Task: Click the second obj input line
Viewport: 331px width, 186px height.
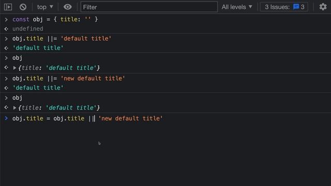Action: pos(17,98)
